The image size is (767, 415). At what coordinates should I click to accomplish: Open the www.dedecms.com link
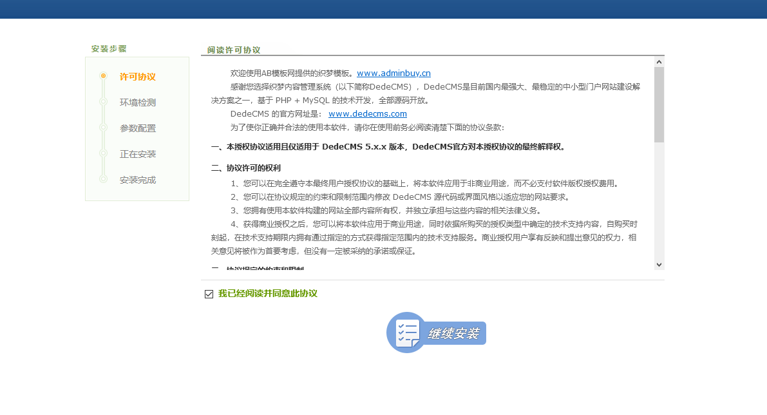[367, 113]
